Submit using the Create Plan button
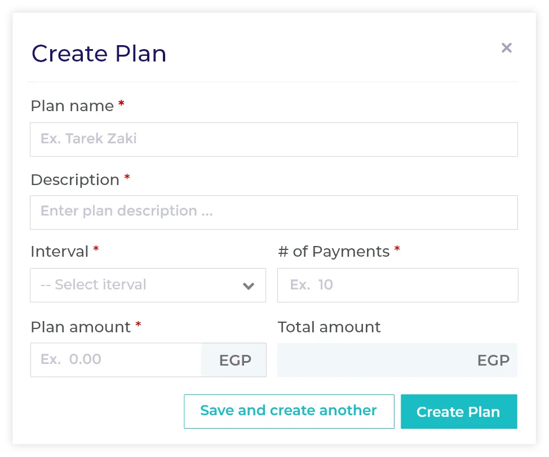This screenshot has width=549, height=457. point(458,412)
